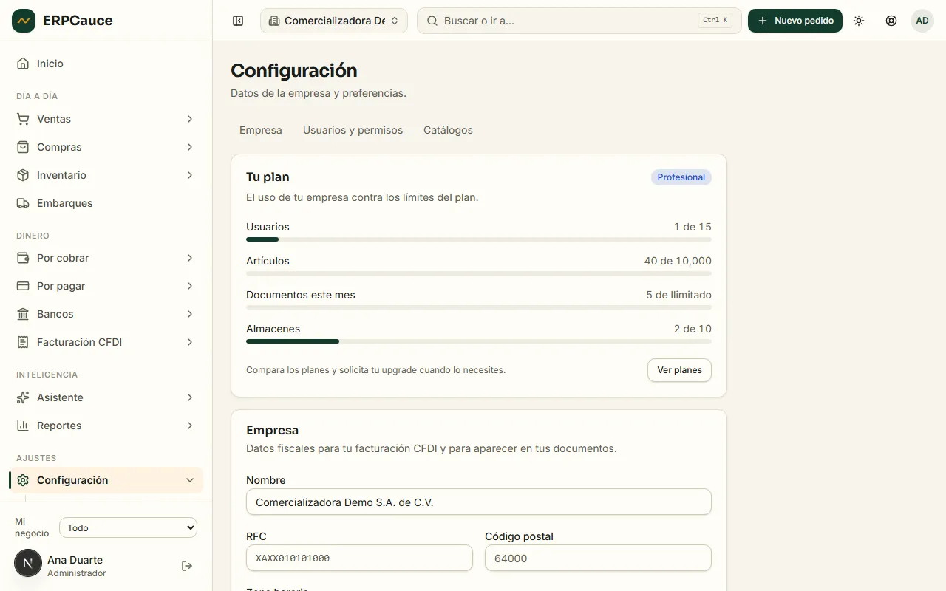The width and height of the screenshot is (946, 591).
Task: Click the Nombre company name field
Action: 479,502
